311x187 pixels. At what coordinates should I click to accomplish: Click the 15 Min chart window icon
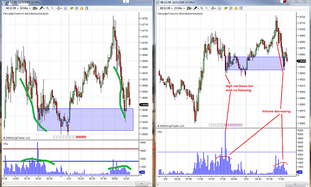click(x=157, y=2)
